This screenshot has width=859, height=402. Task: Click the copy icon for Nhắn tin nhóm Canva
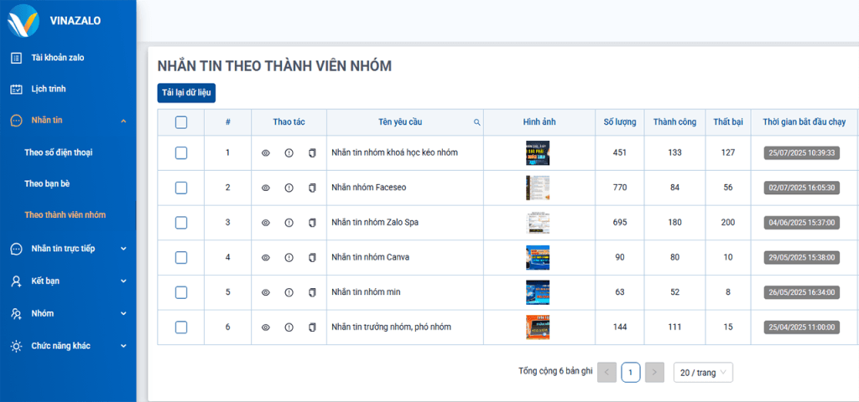pyautogui.click(x=312, y=257)
